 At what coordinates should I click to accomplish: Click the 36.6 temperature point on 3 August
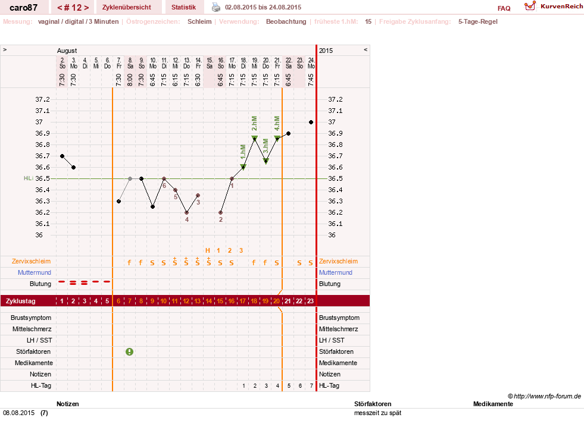[74, 167]
